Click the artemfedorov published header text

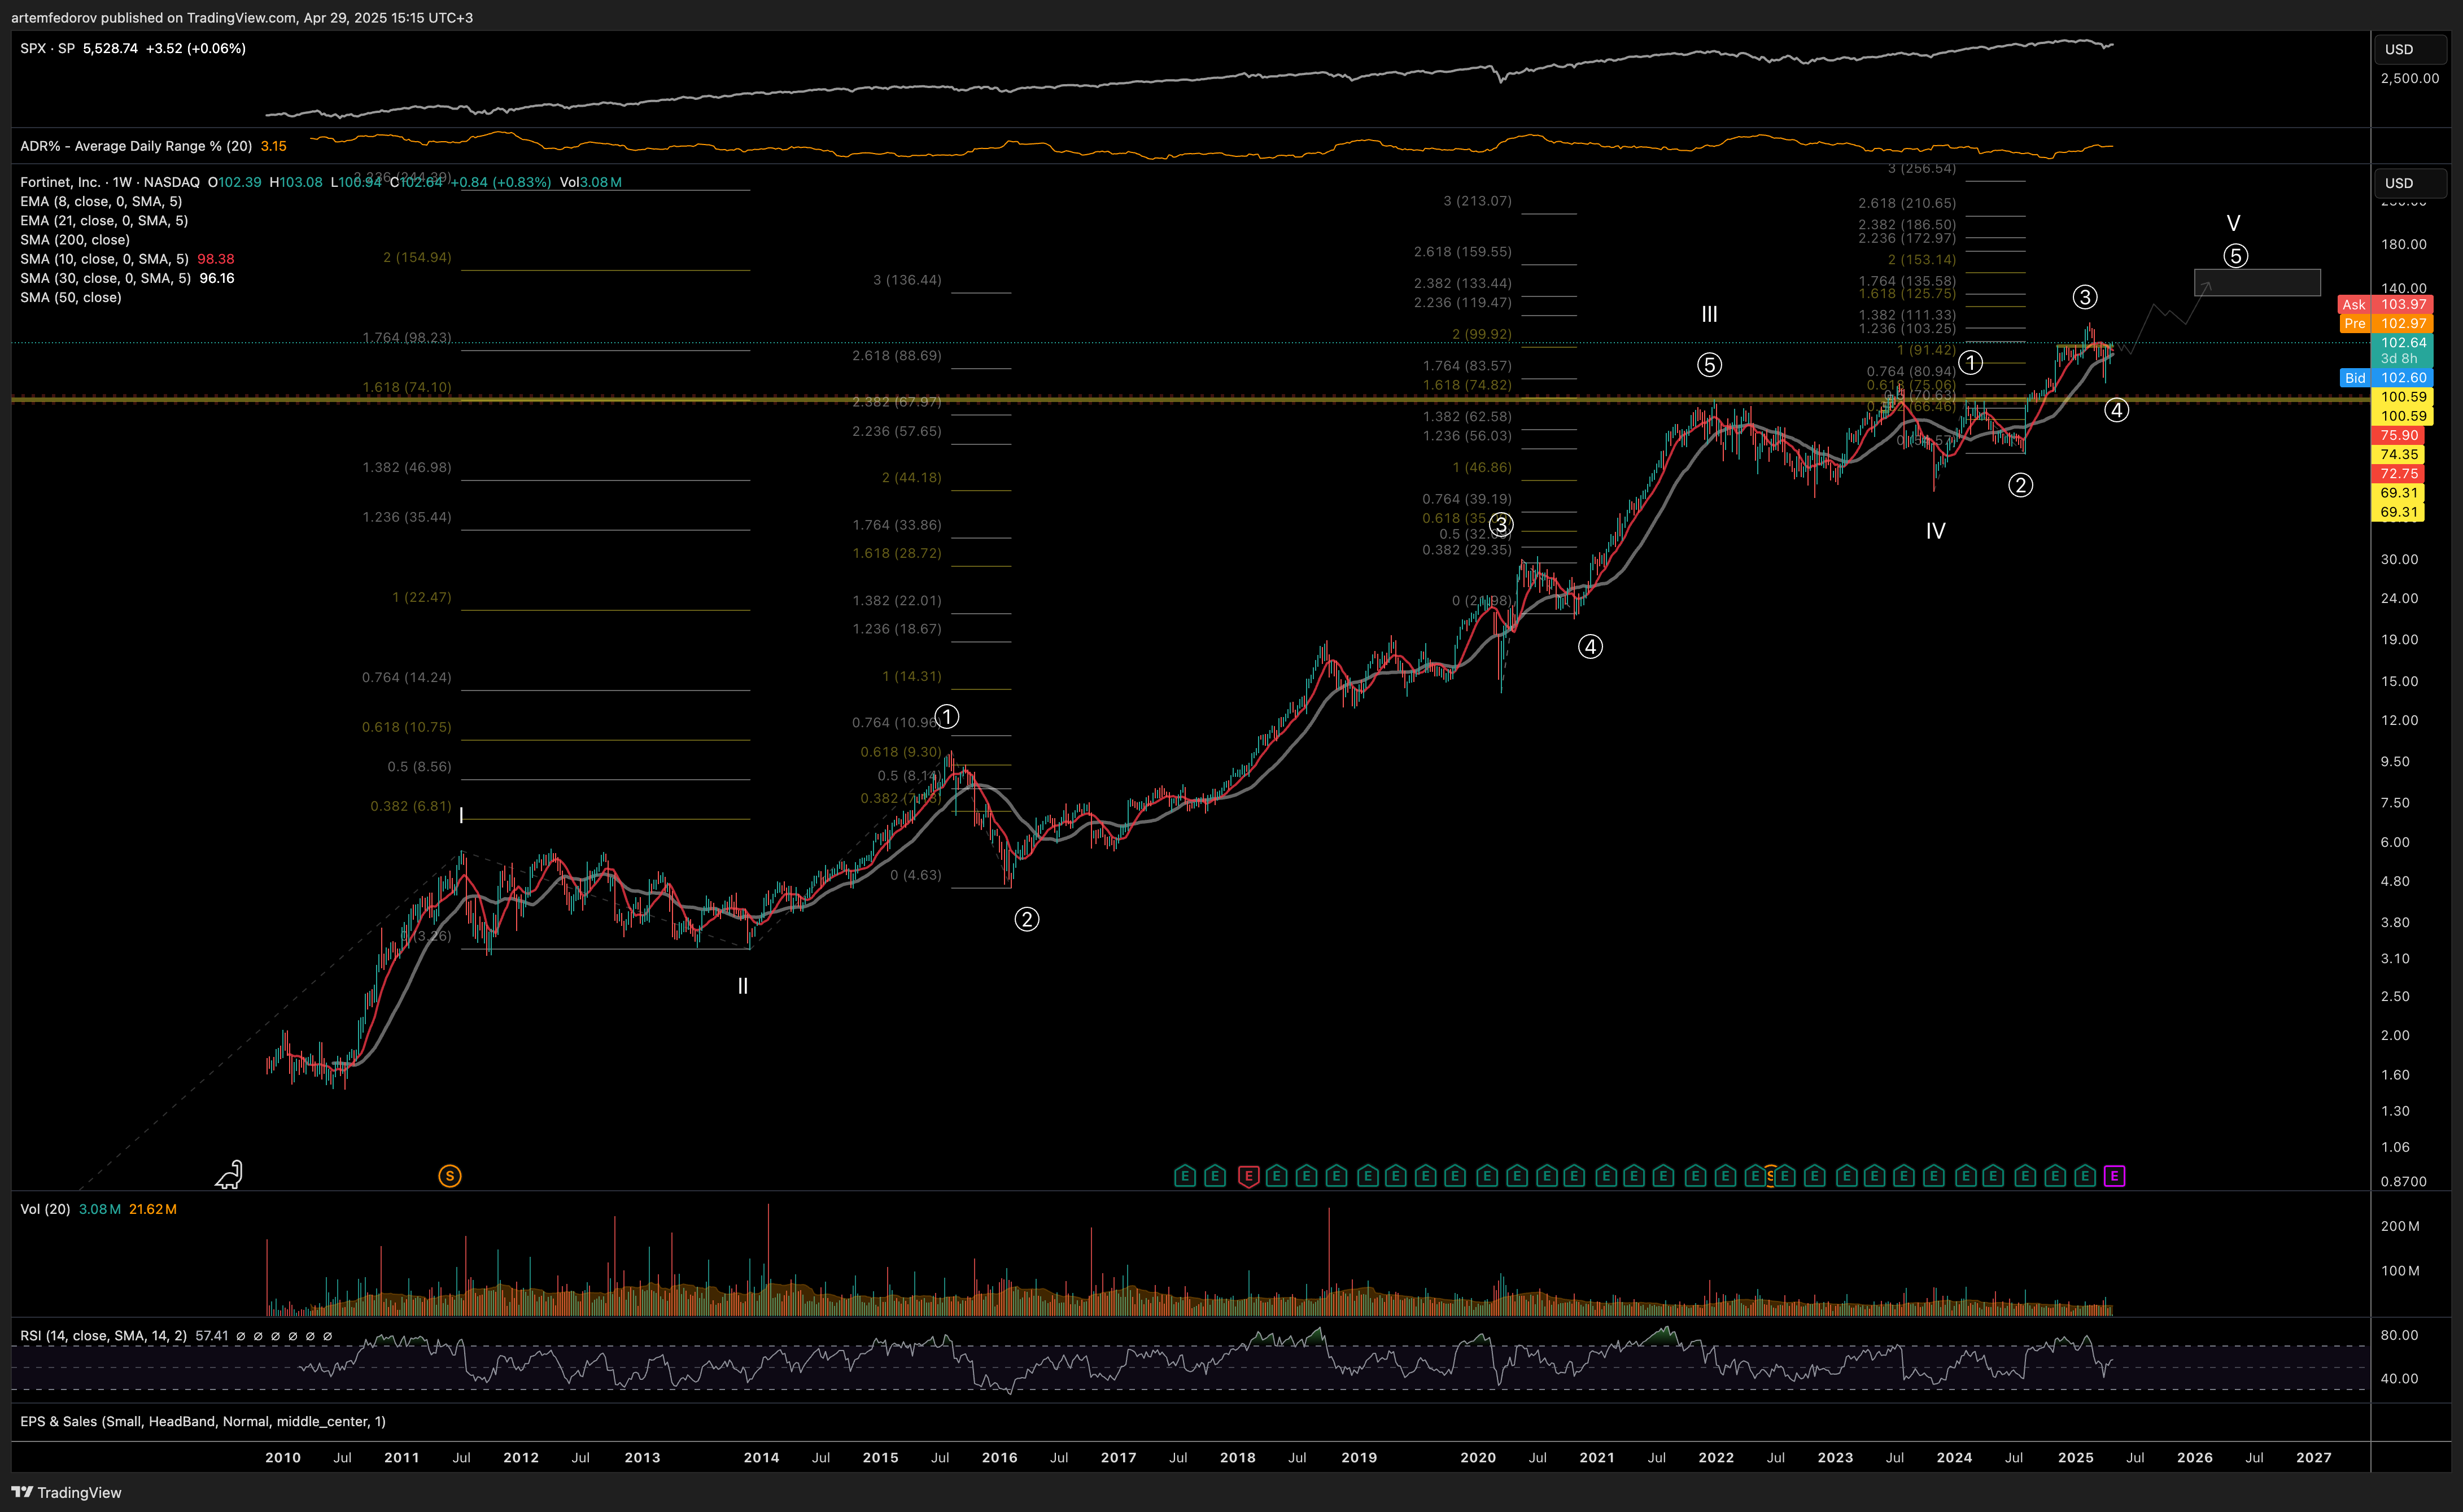[x=242, y=18]
